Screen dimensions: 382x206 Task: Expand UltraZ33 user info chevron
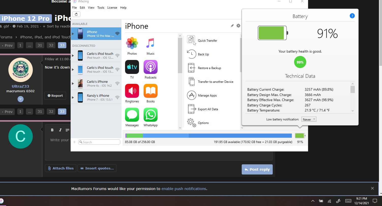click(x=21, y=99)
